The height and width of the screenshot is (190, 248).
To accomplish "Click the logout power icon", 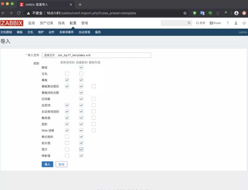I will click(244, 23).
